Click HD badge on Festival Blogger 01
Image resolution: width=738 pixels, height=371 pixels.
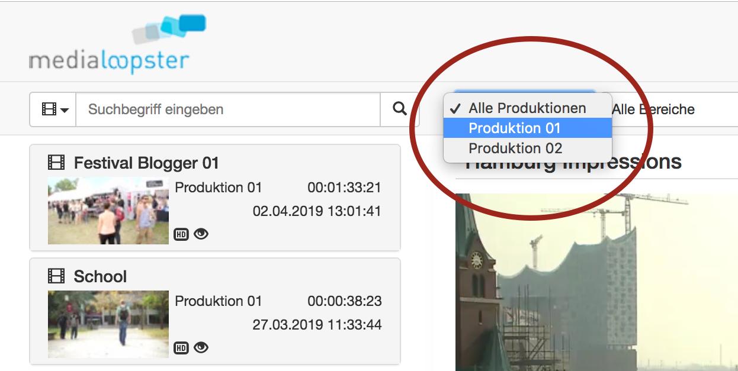181,234
